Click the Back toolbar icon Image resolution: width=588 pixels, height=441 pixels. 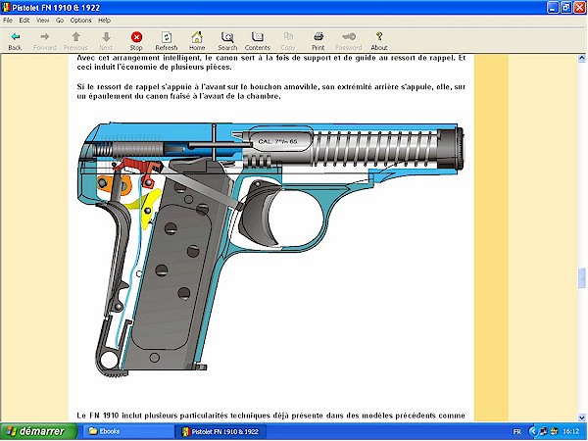[15, 40]
